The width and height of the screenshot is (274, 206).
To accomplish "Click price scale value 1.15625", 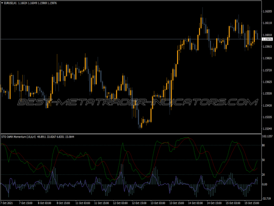I will [267, 81].
